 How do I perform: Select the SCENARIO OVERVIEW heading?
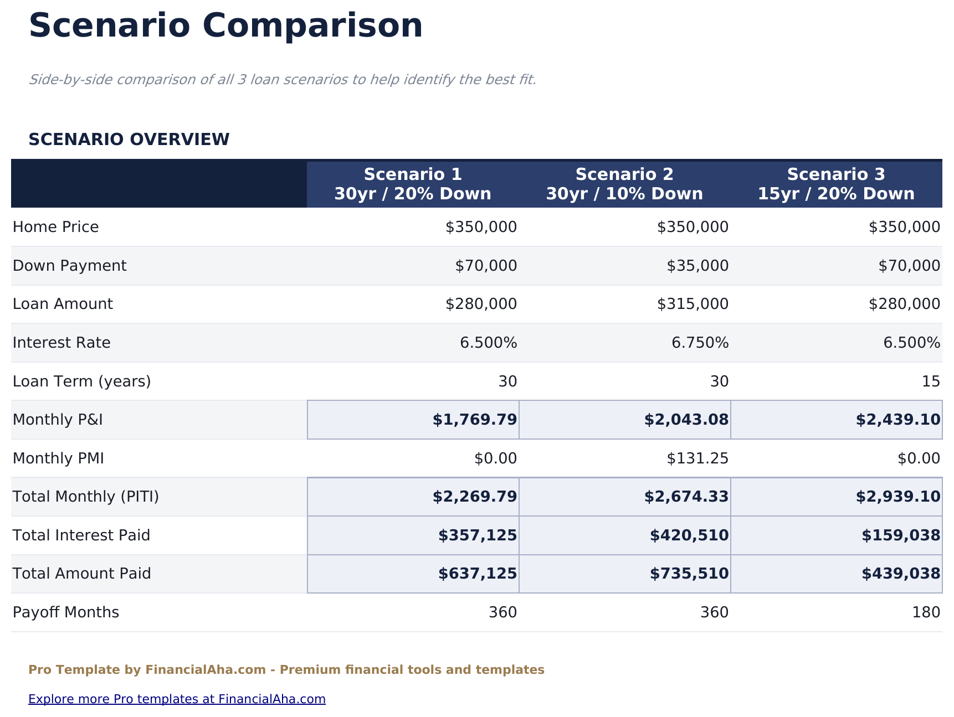point(130,140)
